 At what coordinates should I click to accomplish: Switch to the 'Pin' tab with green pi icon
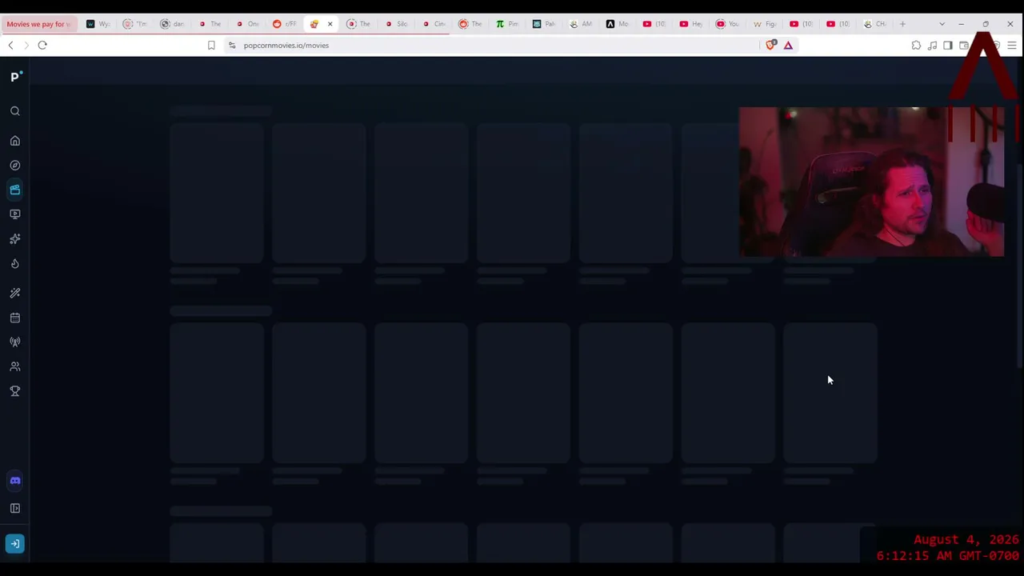click(x=509, y=24)
